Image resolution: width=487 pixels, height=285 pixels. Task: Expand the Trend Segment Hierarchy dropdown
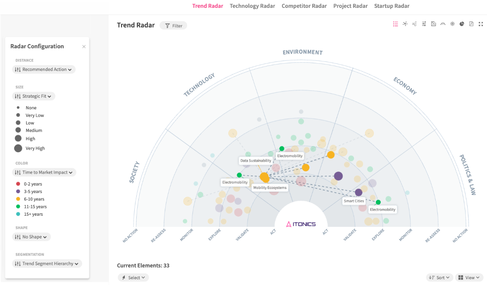pos(47,264)
